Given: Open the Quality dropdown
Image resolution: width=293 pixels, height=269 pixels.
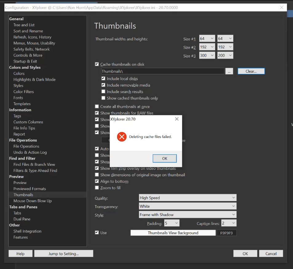Looking at the screenshot, I should (188, 198).
